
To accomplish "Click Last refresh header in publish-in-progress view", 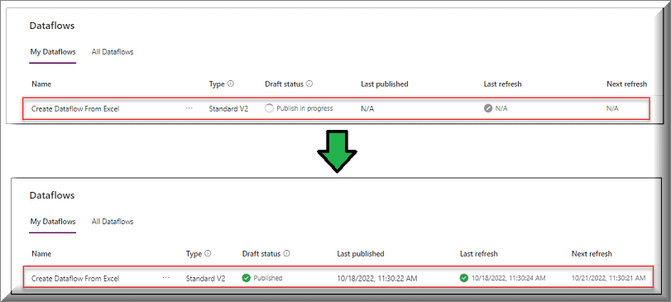I will coord(502,84).
